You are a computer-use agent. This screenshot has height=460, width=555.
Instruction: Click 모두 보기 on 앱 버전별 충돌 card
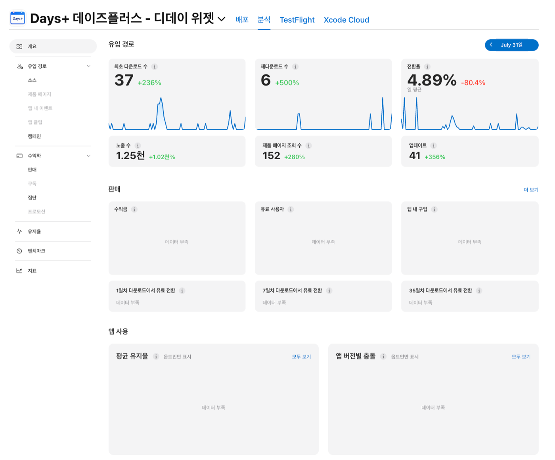click(521, 357)
